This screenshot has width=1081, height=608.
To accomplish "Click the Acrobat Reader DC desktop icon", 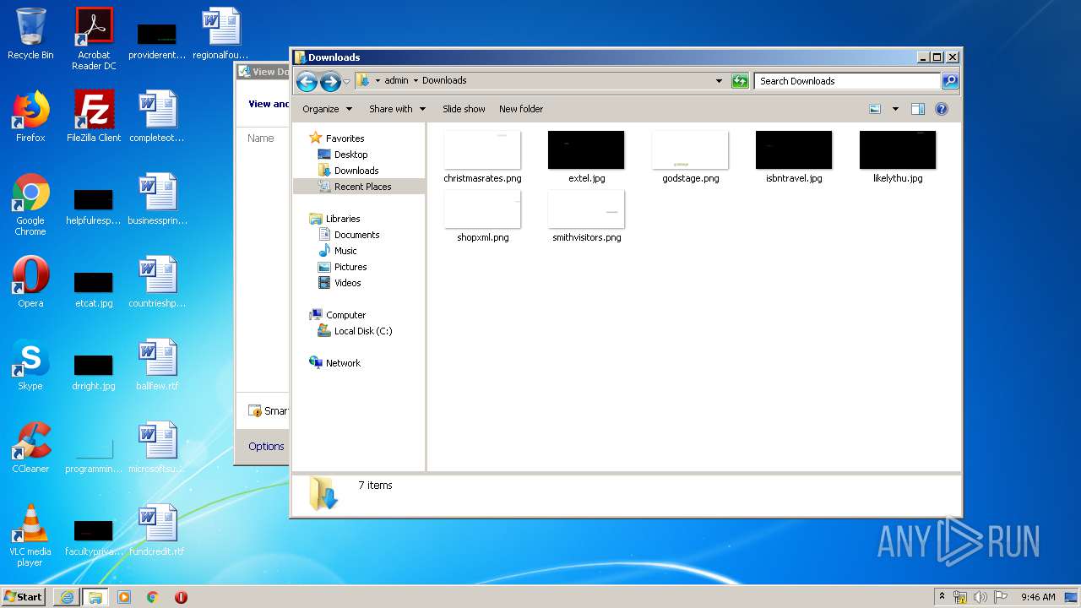I will point(94,39).
